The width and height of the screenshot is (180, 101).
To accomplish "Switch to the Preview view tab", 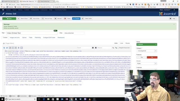I will [x=127, y=43].
